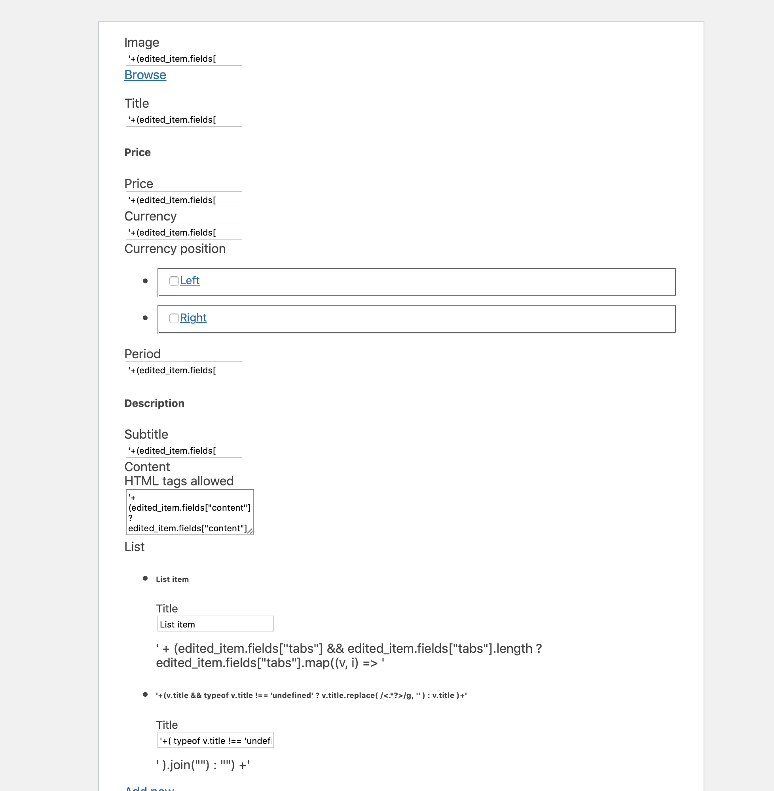Click the bold '+(v.title && typeof v.title' heading
This screenshot has height=791, width=774.
coord(311,696)
